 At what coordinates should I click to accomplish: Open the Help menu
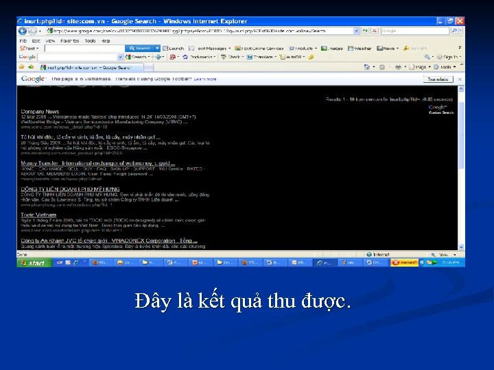[x=106, y=40]
